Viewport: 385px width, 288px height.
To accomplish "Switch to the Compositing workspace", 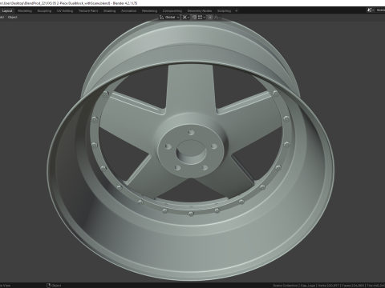I will 172,11.
